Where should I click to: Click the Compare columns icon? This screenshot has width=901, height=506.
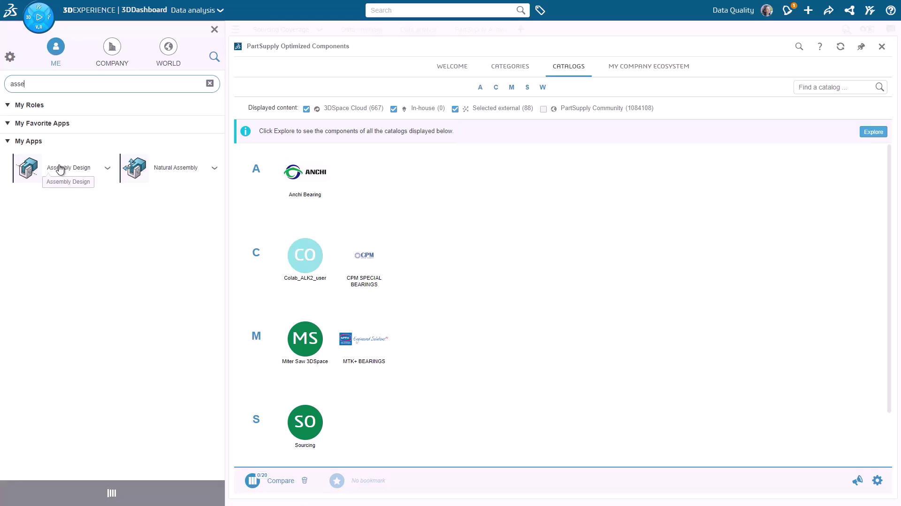point(252,480)
